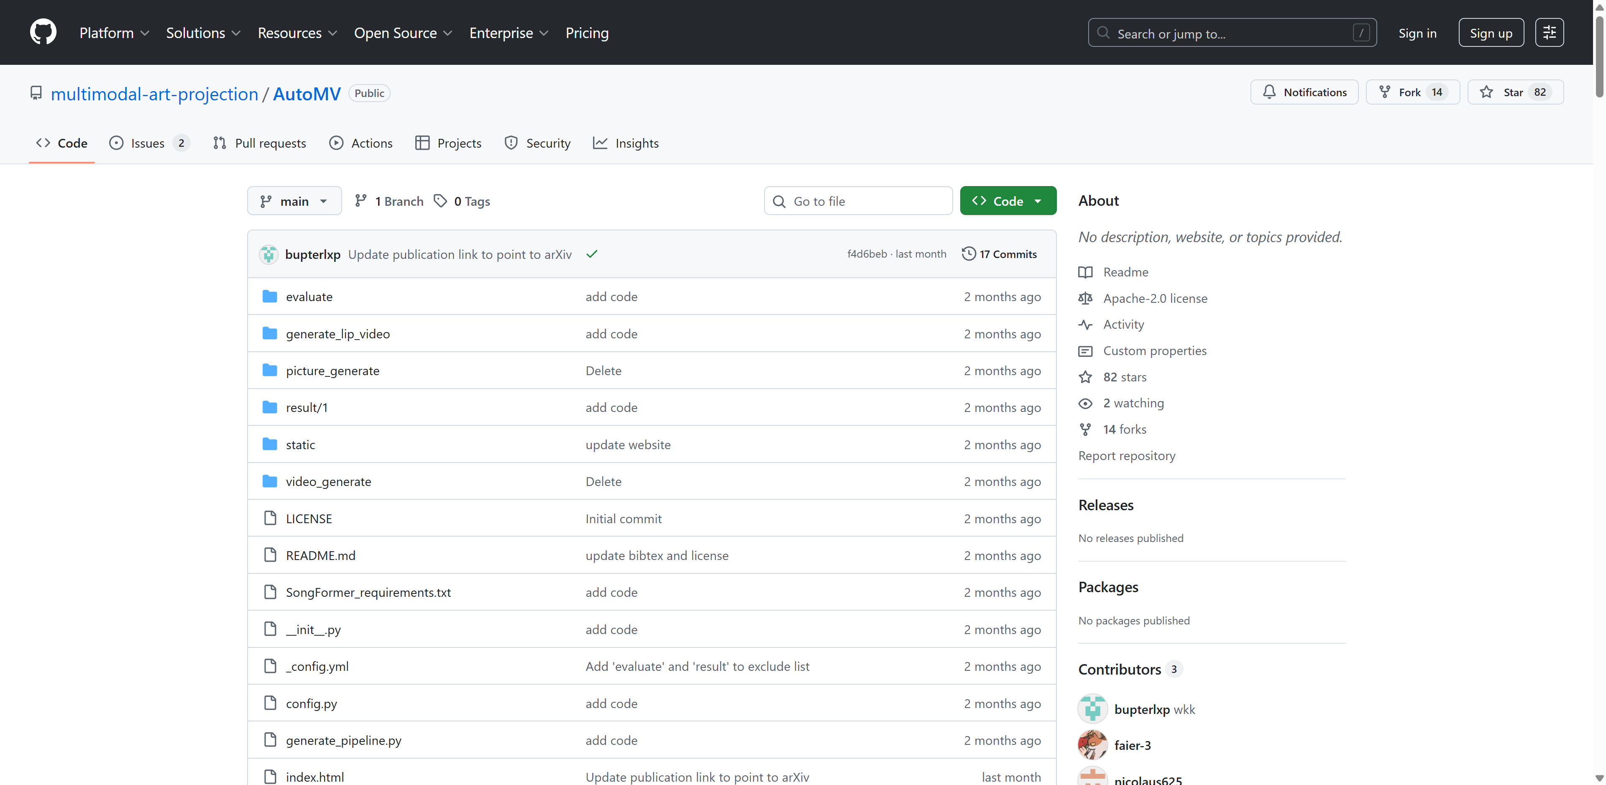Open the Apache-2.0 license link
The image size is (1606, 785).
click(x=1155, y=298)
